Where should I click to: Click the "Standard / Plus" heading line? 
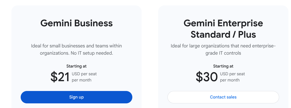pyautogui.click(x=223, y=34)
